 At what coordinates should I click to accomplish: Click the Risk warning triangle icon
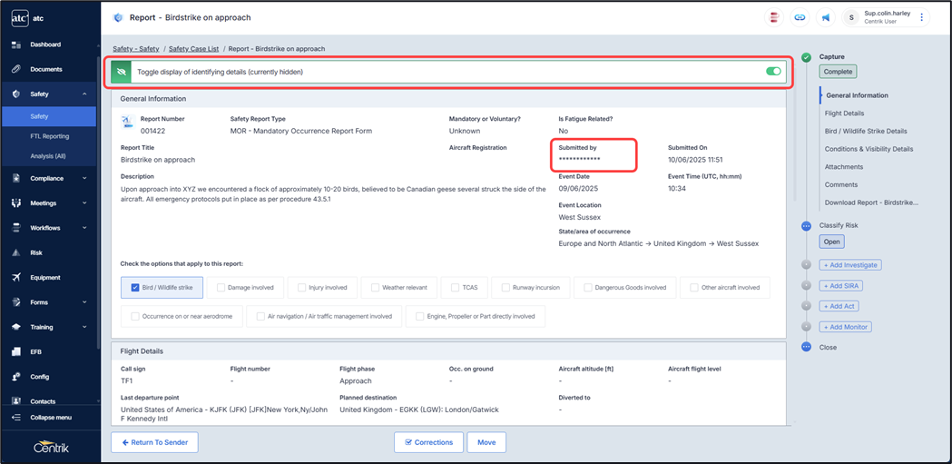pyautogui.click(x=16, y=253)
